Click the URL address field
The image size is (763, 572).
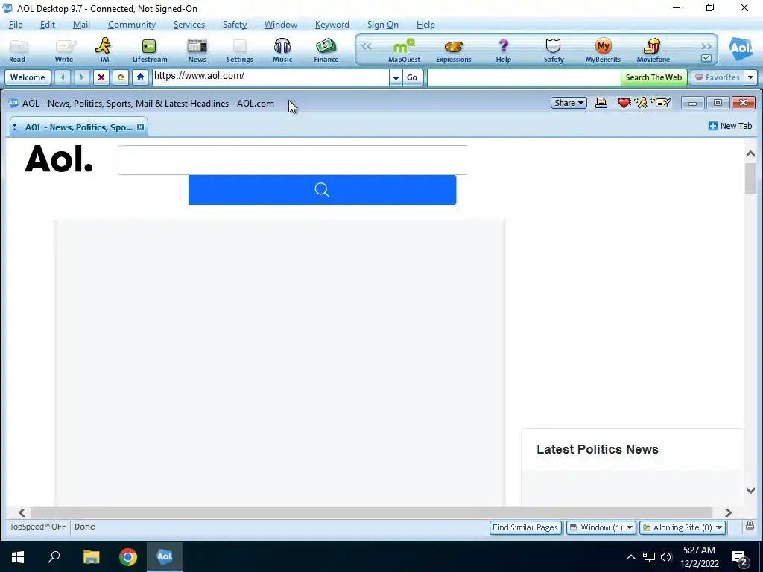tap(270, 77)
